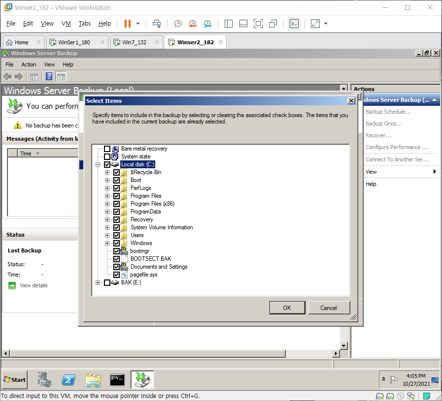Take a VM snapshot icon

(177, 24)
